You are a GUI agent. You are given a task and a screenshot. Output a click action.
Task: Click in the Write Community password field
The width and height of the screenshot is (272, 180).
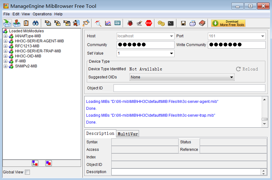pos(236,45)
